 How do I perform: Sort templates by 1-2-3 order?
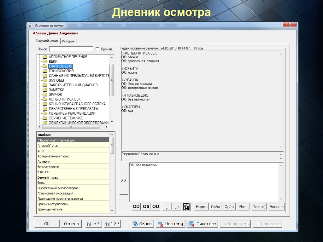tap(112, 224)
